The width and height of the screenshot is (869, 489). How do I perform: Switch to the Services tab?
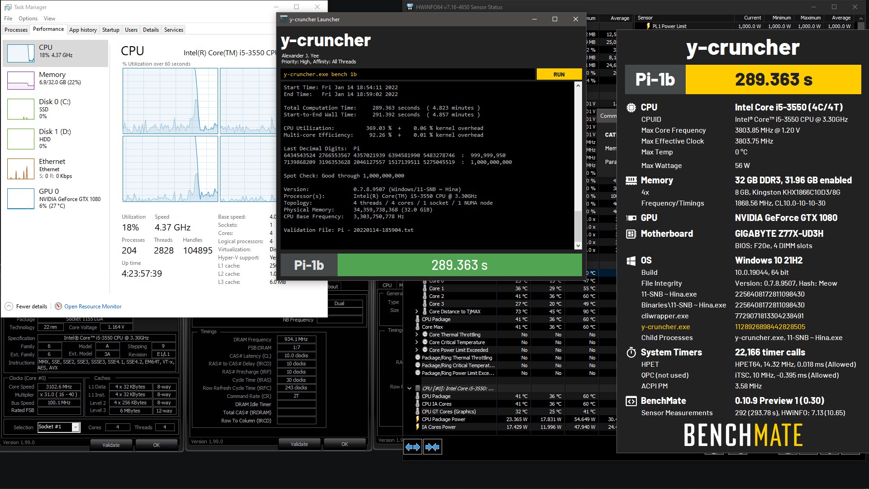(x=174, y=30)
